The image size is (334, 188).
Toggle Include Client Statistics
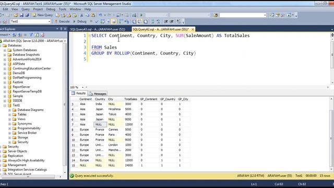point(127,21)
